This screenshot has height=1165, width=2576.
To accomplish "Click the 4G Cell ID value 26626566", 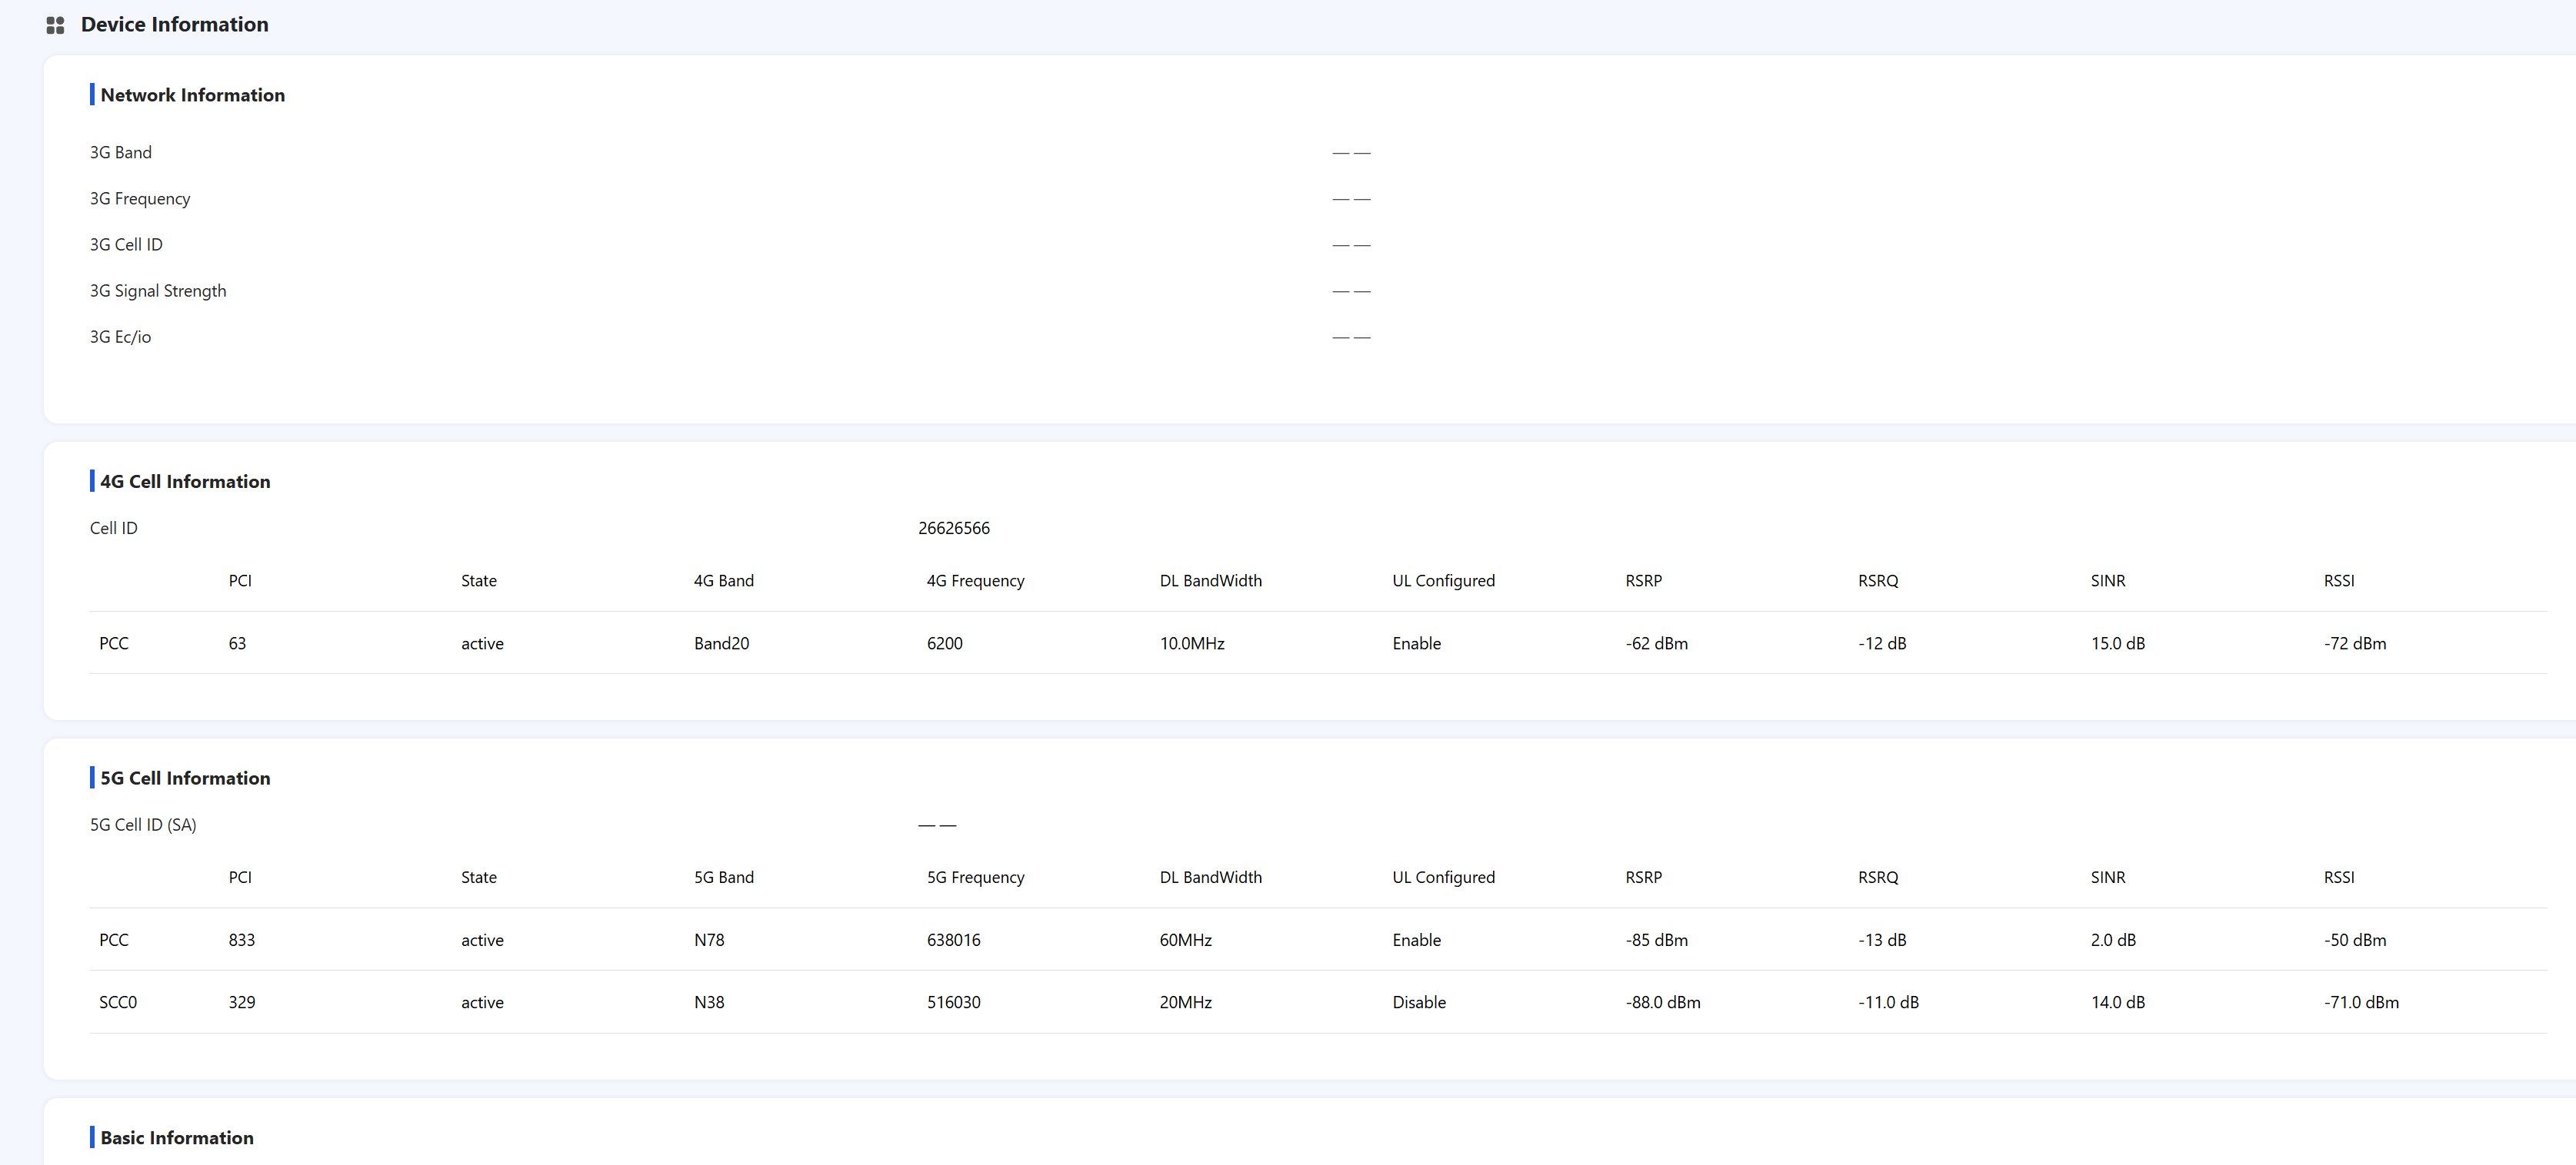I will (953, 529).
